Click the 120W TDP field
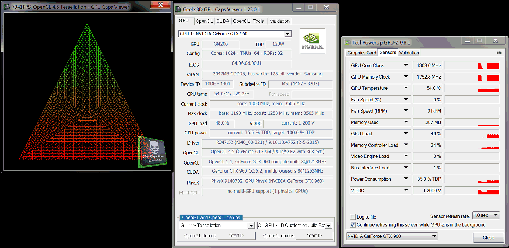The image size is (509, 248). 278,44
